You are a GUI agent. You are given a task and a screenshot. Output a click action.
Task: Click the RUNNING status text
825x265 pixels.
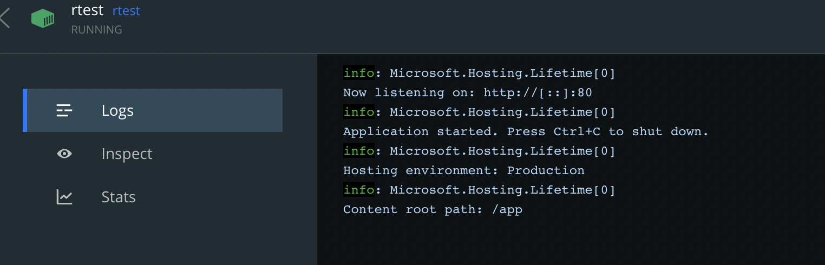tap(96, 30)
